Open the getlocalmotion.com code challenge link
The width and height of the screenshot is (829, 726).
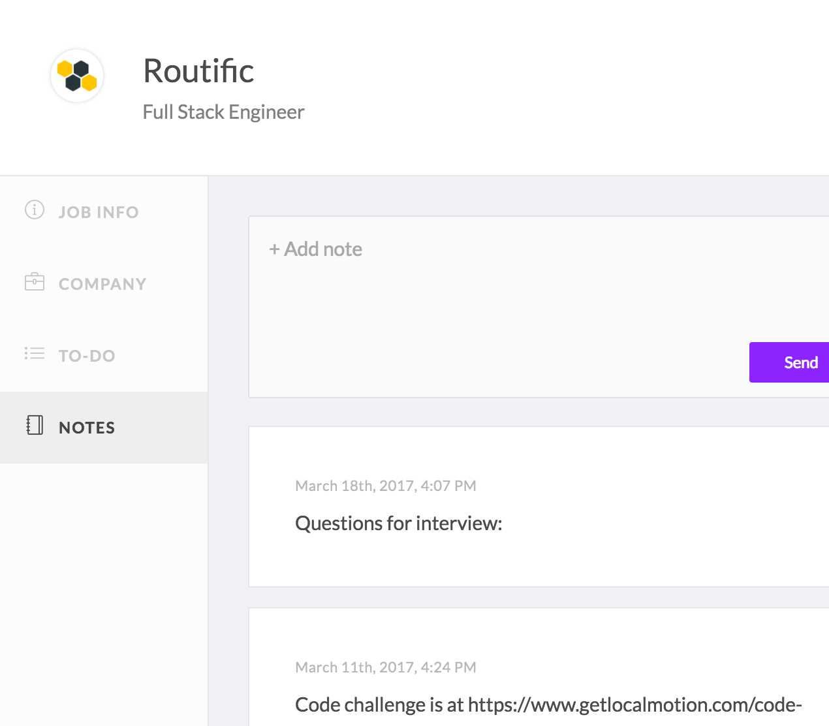[x=634, y=705]
